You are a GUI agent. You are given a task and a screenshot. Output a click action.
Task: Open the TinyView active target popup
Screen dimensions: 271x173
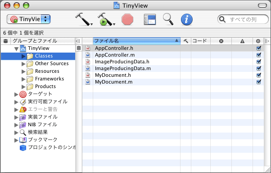point(28,19)
